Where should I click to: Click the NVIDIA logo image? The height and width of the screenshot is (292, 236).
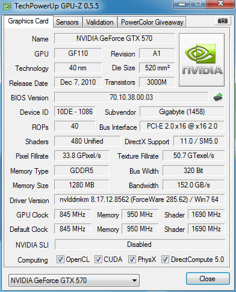click(x=202, y=60)
